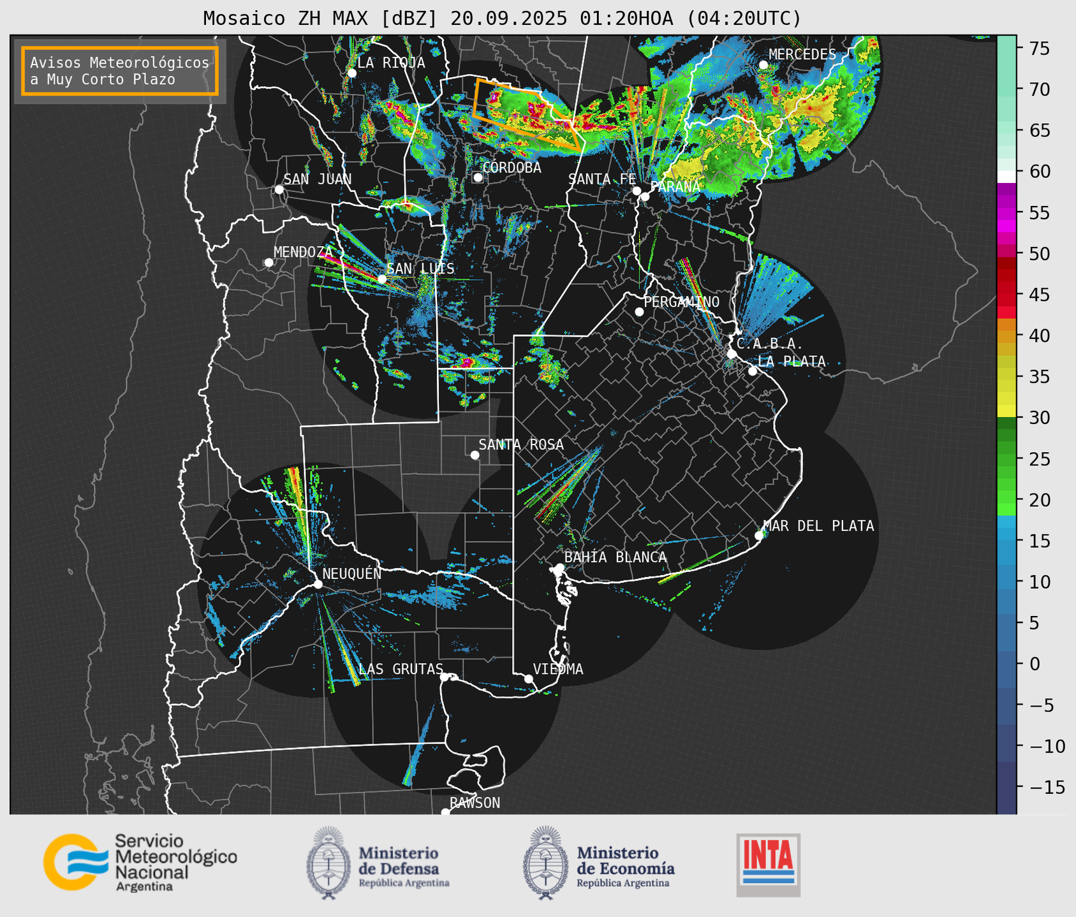Select the Córdoba city marker dot
The height and width of the screenshot is (917, 1076).
click(x=478, y=177)
